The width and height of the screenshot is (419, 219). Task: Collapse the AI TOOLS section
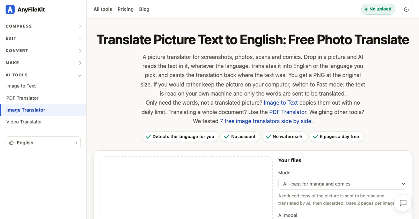(x=43, y=75)
